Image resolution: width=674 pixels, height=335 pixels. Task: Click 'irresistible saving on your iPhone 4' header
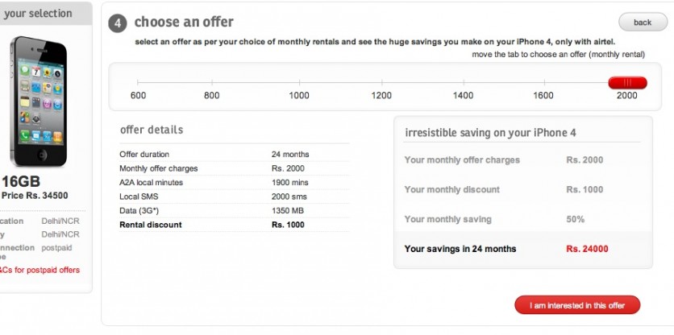point(490,133)
